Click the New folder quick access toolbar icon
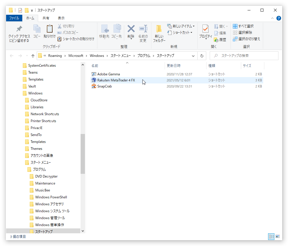The width and height of the screenshot is (288, 246). (27, 10)
